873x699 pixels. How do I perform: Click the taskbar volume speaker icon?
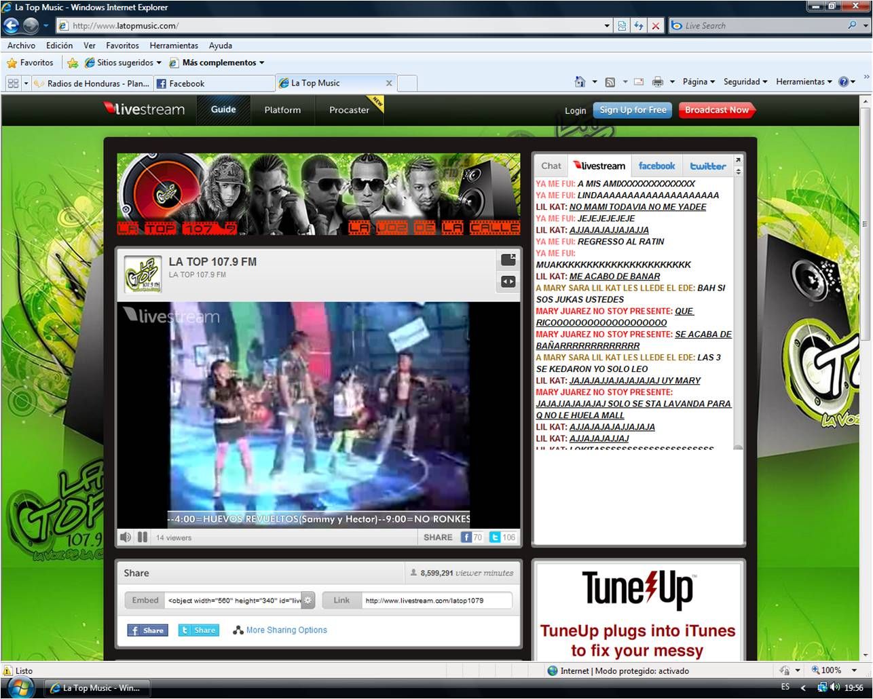834,687
